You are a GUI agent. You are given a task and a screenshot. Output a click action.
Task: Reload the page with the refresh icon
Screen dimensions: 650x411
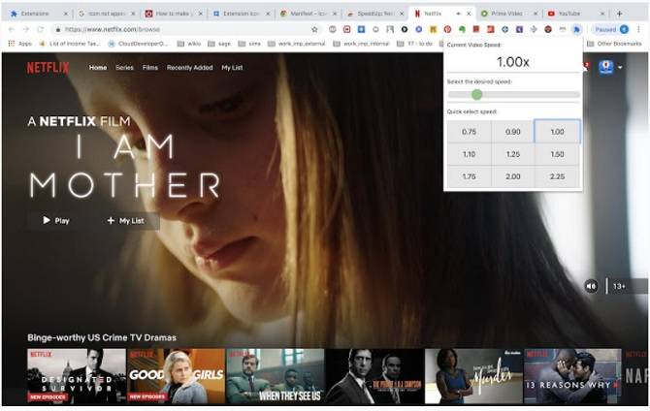(x=40, y=29)
